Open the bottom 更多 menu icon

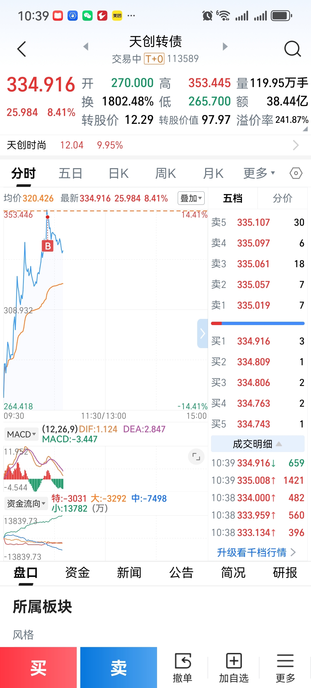[x=285, y=668]
